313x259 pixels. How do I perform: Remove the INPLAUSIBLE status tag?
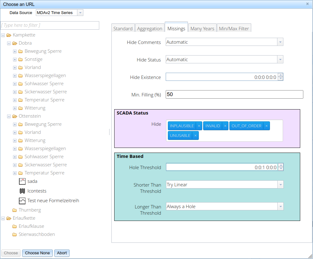199,126
